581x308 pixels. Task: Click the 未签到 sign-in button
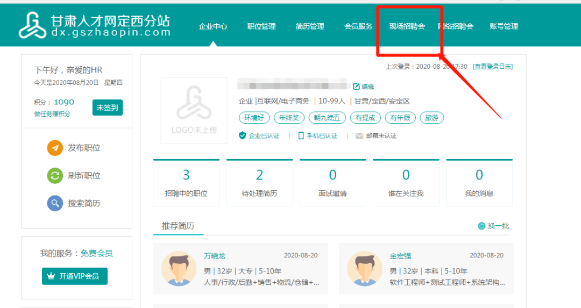tap(108, 108)
